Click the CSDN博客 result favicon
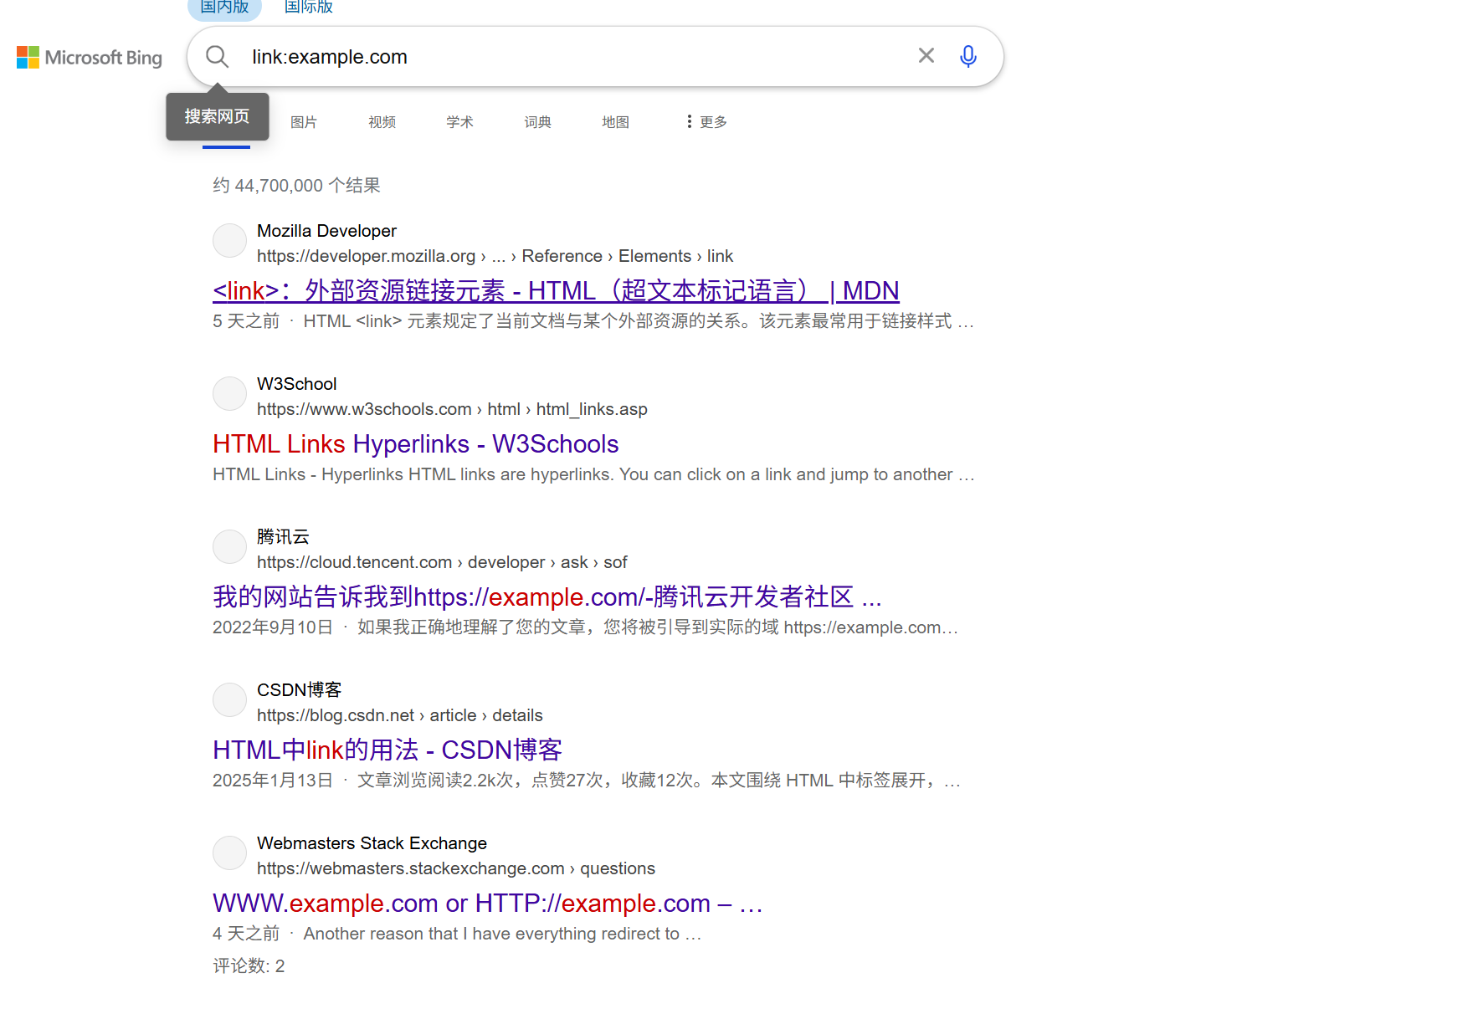The width and height of the screenshot is (1478, 1024). tap(228, 699)
